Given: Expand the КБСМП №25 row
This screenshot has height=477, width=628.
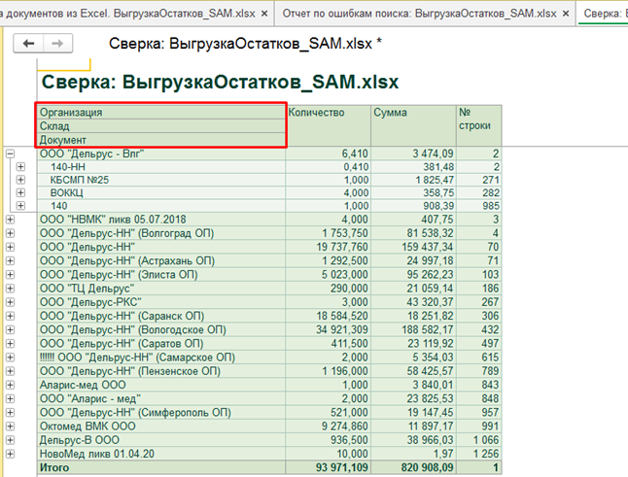Looking at the screenshot, I should [x=20, y=180].
